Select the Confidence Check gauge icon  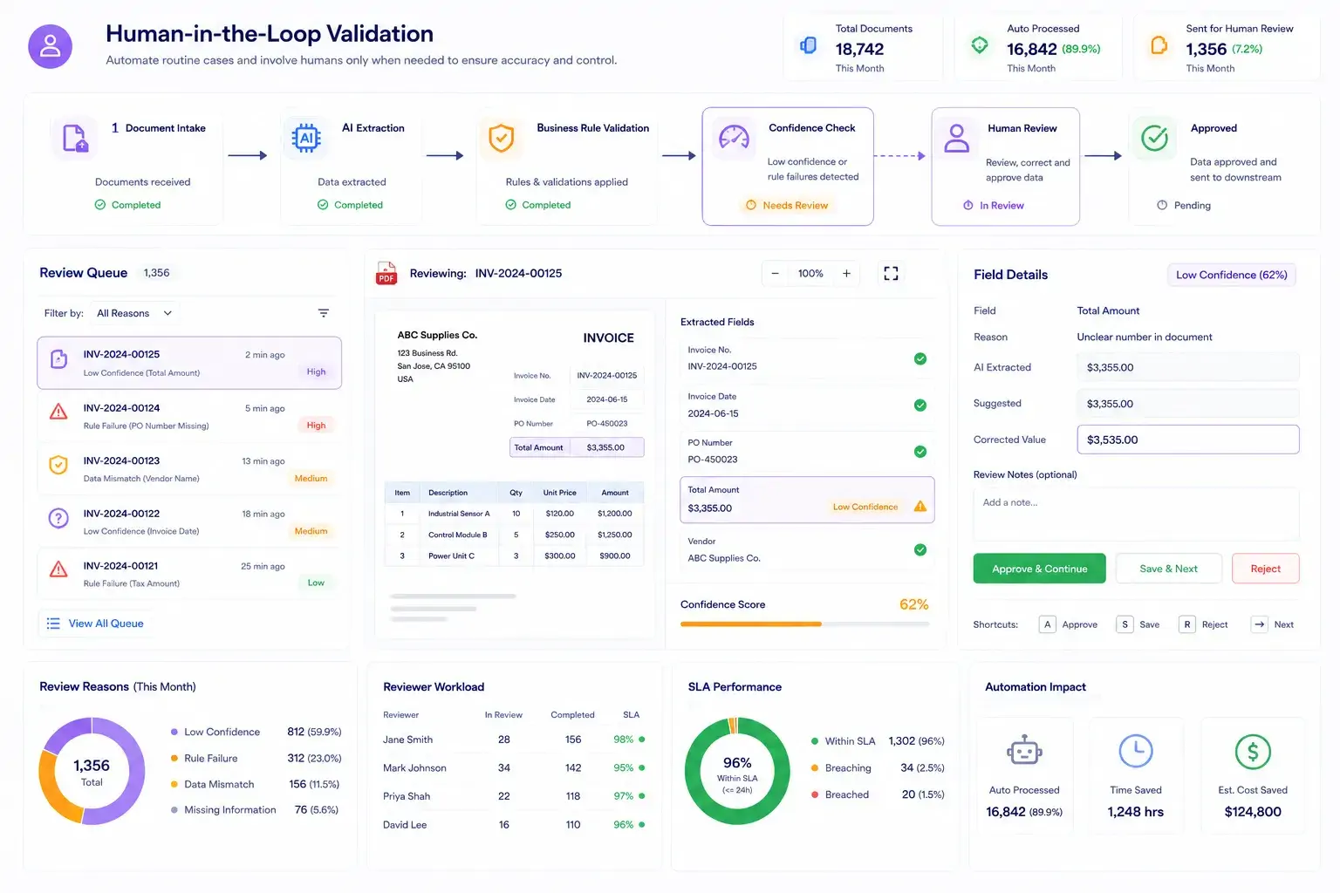(734, 137)
